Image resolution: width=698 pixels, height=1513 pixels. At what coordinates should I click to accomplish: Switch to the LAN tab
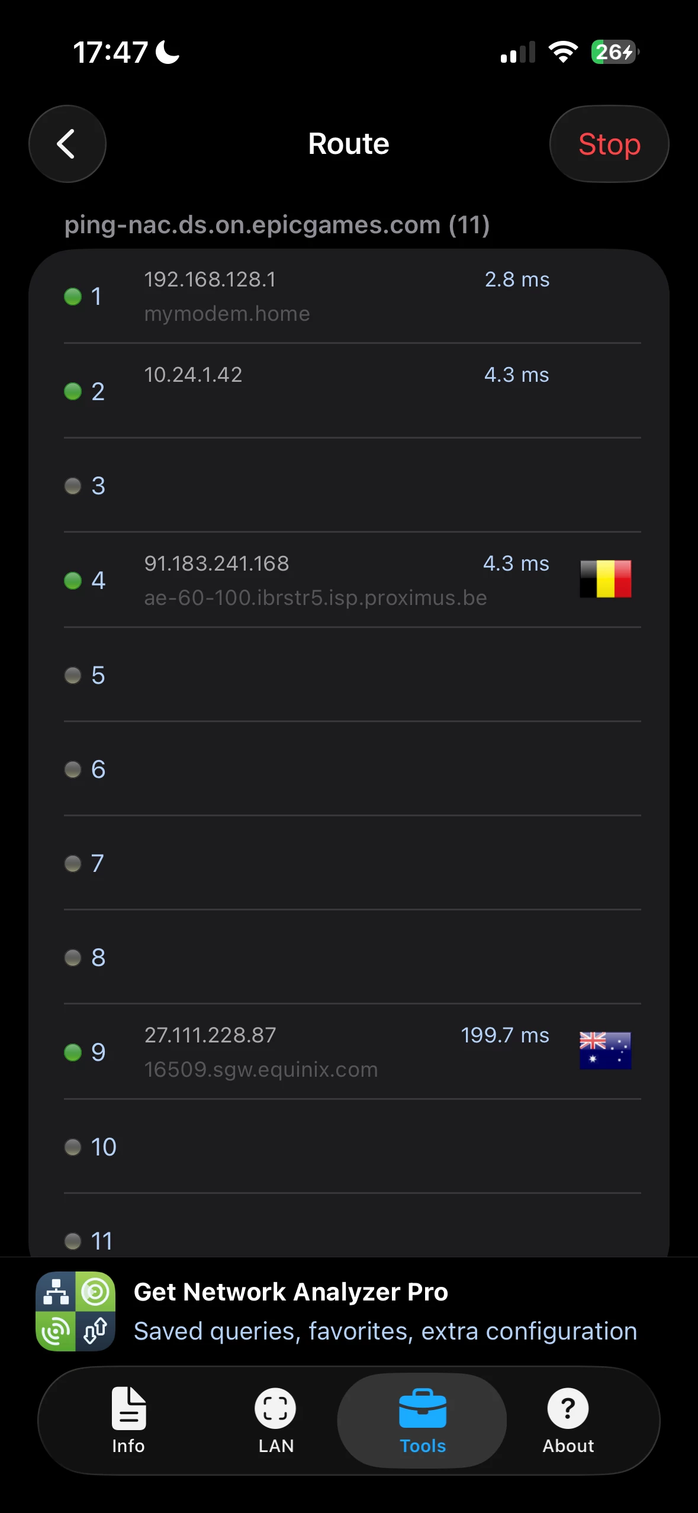[276, 1421]
